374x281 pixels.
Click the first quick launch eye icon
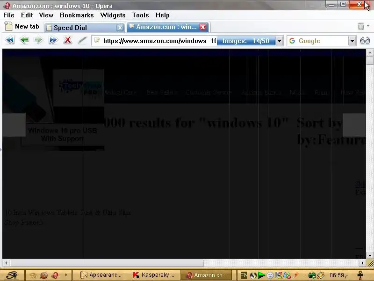click(33, 275)
